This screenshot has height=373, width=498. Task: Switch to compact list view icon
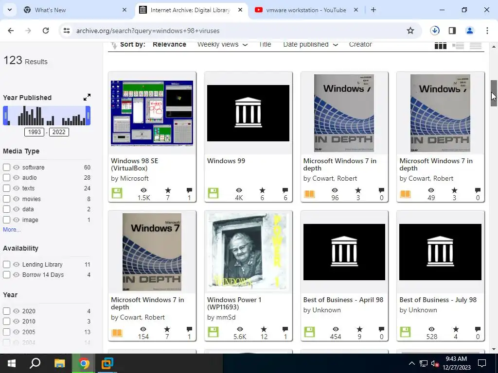pyautogui.click(x=476, y=46)
